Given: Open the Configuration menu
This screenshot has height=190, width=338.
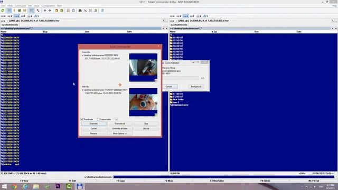Looking at the screenshot, I should point(48,6).
